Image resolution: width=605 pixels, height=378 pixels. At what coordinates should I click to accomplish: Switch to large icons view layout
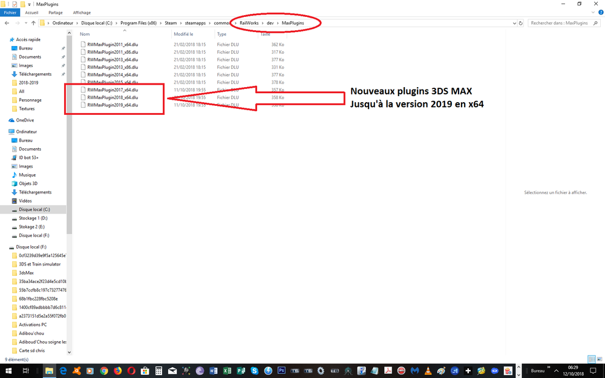(600, 359)
